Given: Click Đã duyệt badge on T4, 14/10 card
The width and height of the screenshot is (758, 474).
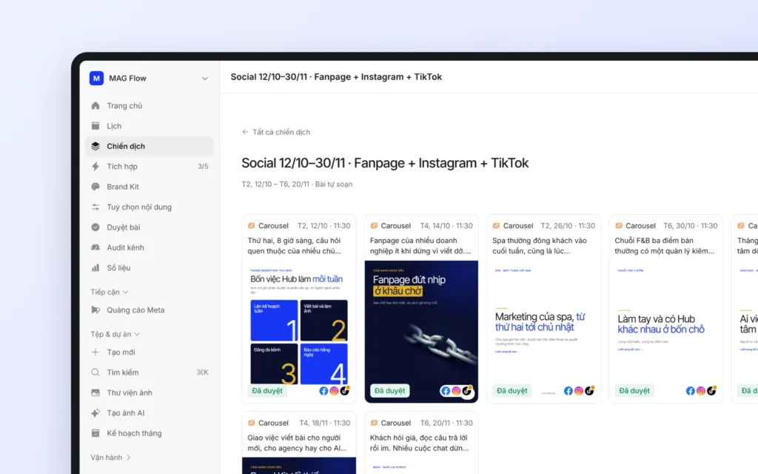Looking at the screenshot, I should [389, 391].
